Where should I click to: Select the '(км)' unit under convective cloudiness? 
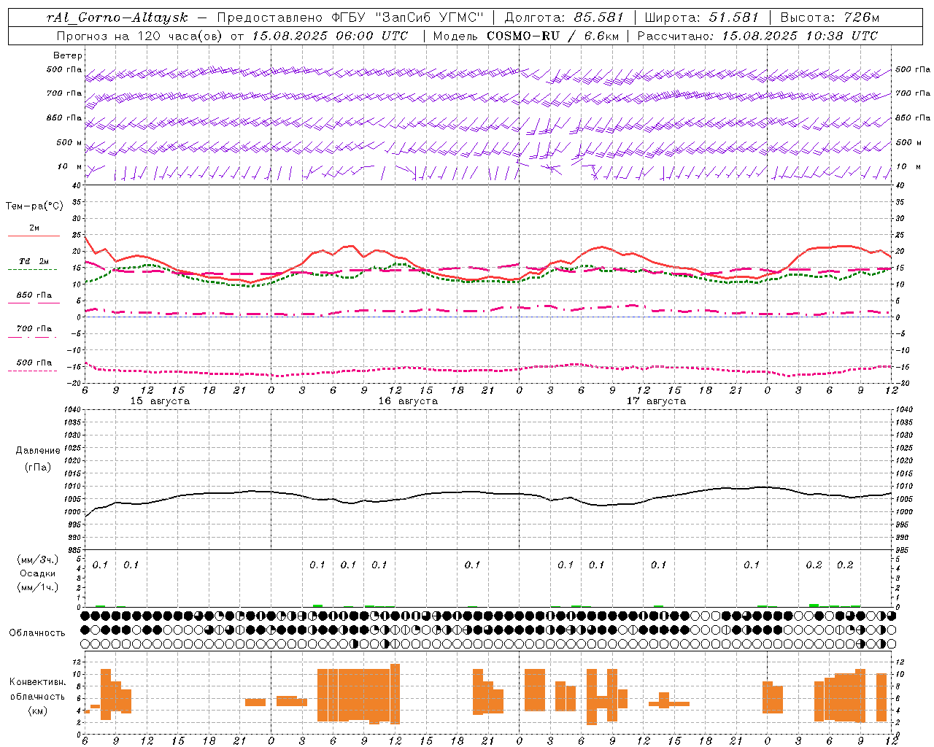pos(38,711)
